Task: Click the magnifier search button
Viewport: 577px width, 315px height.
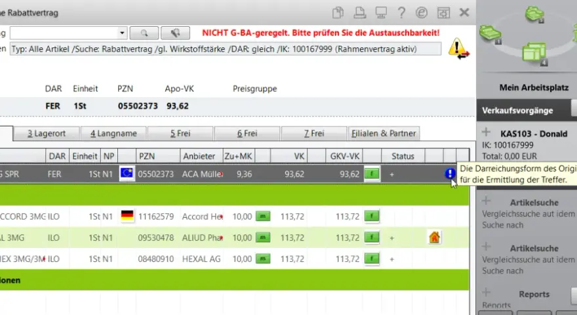Action: (x=144, y=33)
